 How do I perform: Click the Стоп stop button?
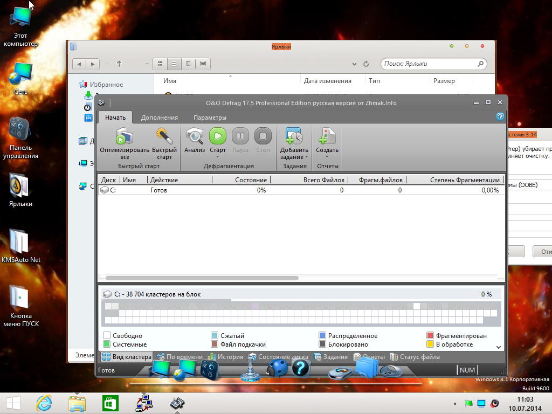263,136
